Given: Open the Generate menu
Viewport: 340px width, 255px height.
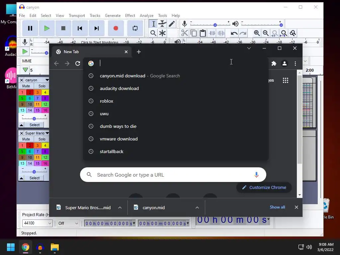Looking at the screenshot, I should point(113,16).
